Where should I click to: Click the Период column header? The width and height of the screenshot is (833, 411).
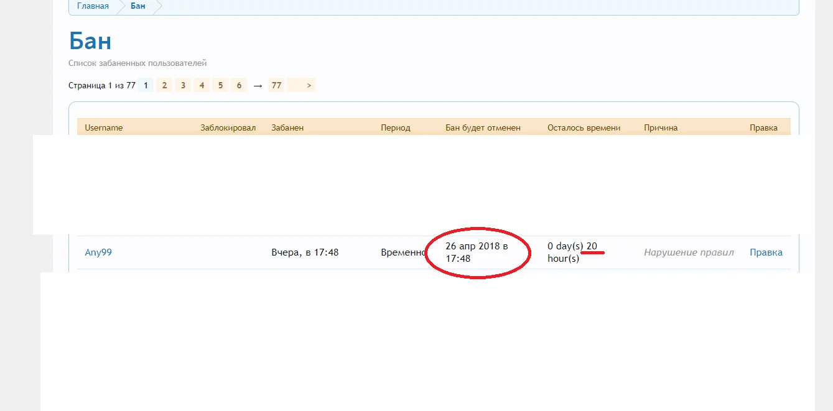pos(396,127)
